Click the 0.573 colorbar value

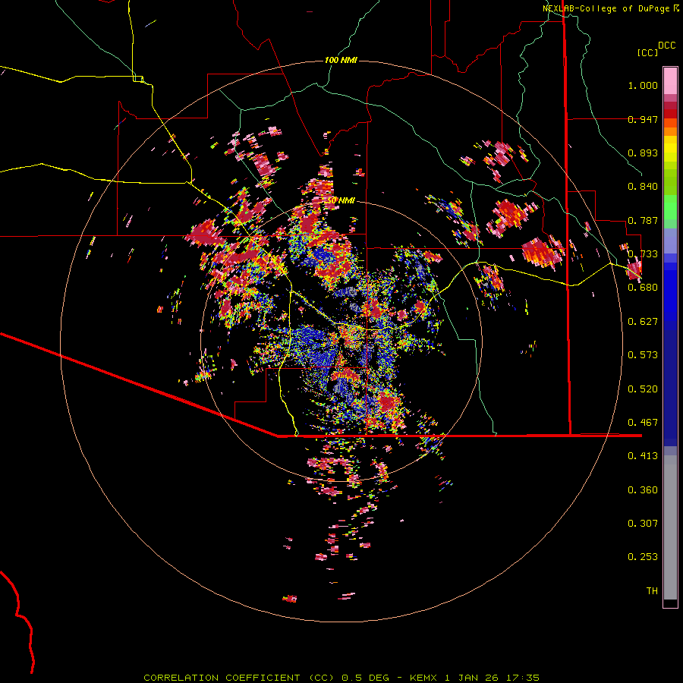click(643, 355)
